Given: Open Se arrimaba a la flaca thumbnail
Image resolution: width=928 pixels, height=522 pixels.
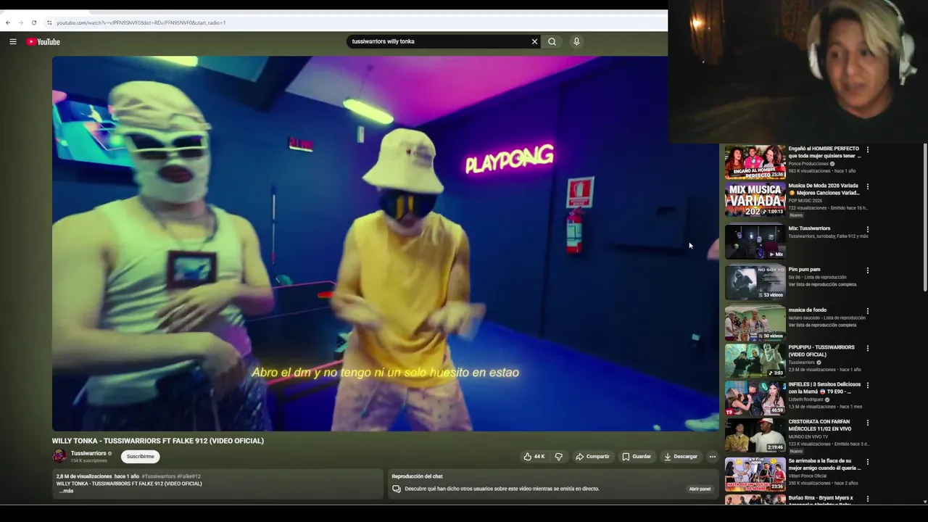Looking at the screenshot, I should [x=755, y=475].
